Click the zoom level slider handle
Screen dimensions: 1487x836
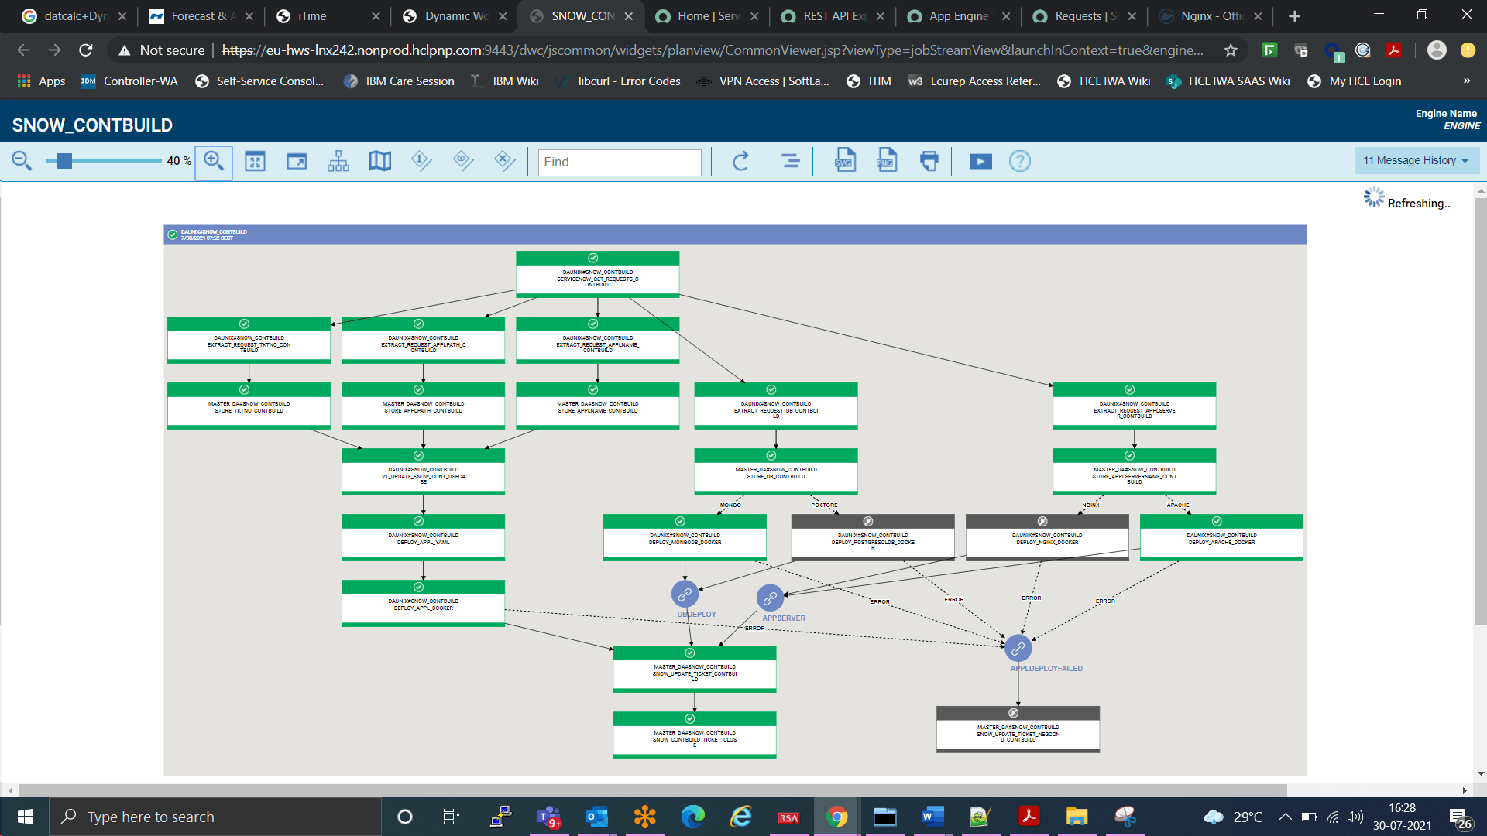(64, 161)
